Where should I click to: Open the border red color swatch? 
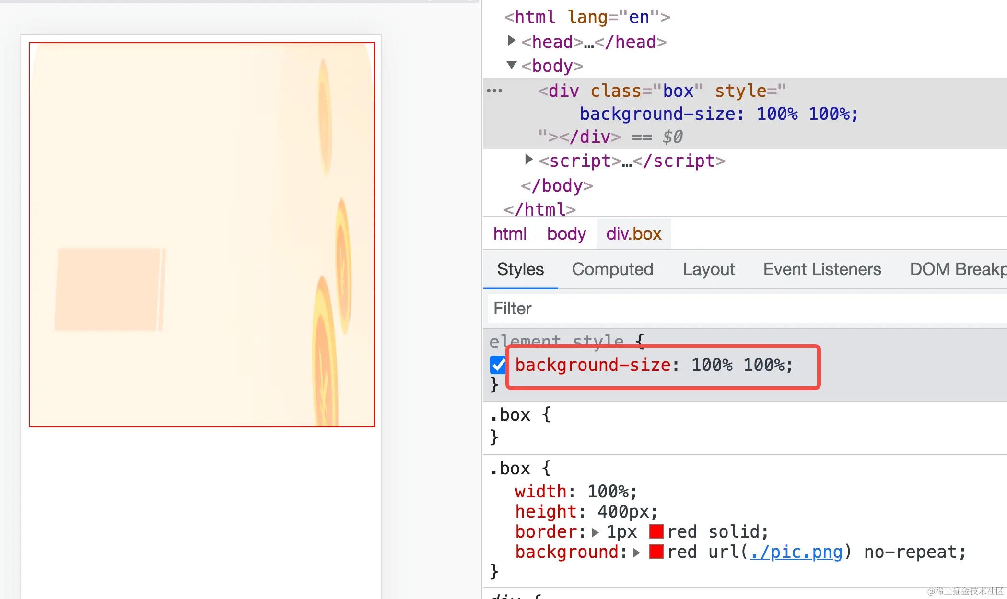[656, 532]
